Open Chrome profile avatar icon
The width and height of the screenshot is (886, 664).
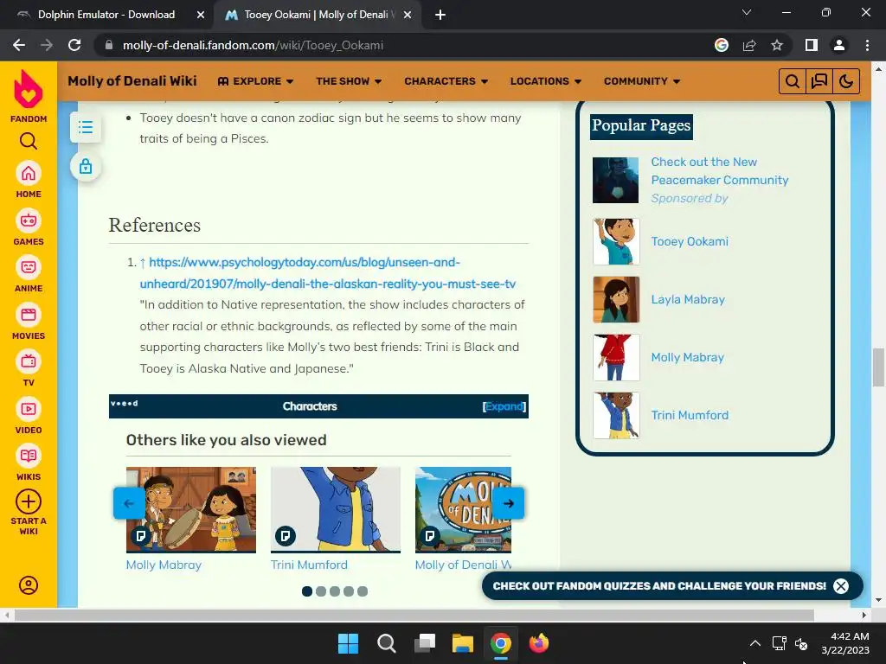pyautogui.click(x=839, y=45)
